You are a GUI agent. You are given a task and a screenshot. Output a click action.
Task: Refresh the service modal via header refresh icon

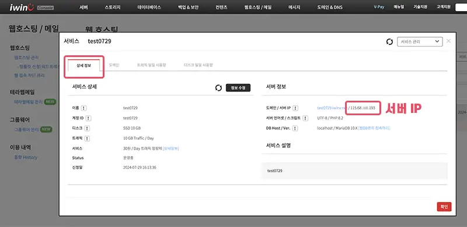click(389, 42)
